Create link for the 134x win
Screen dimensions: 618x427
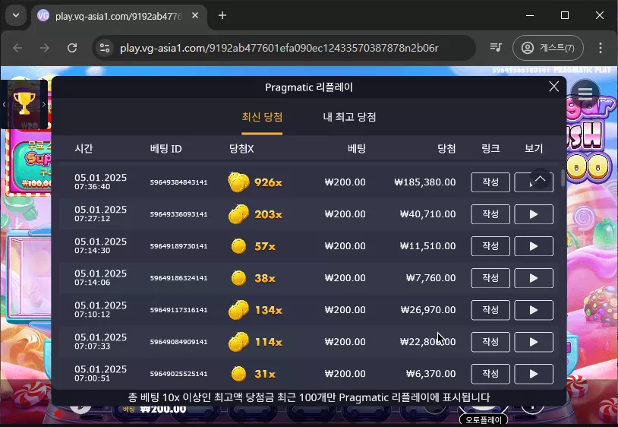click(490, 310)
